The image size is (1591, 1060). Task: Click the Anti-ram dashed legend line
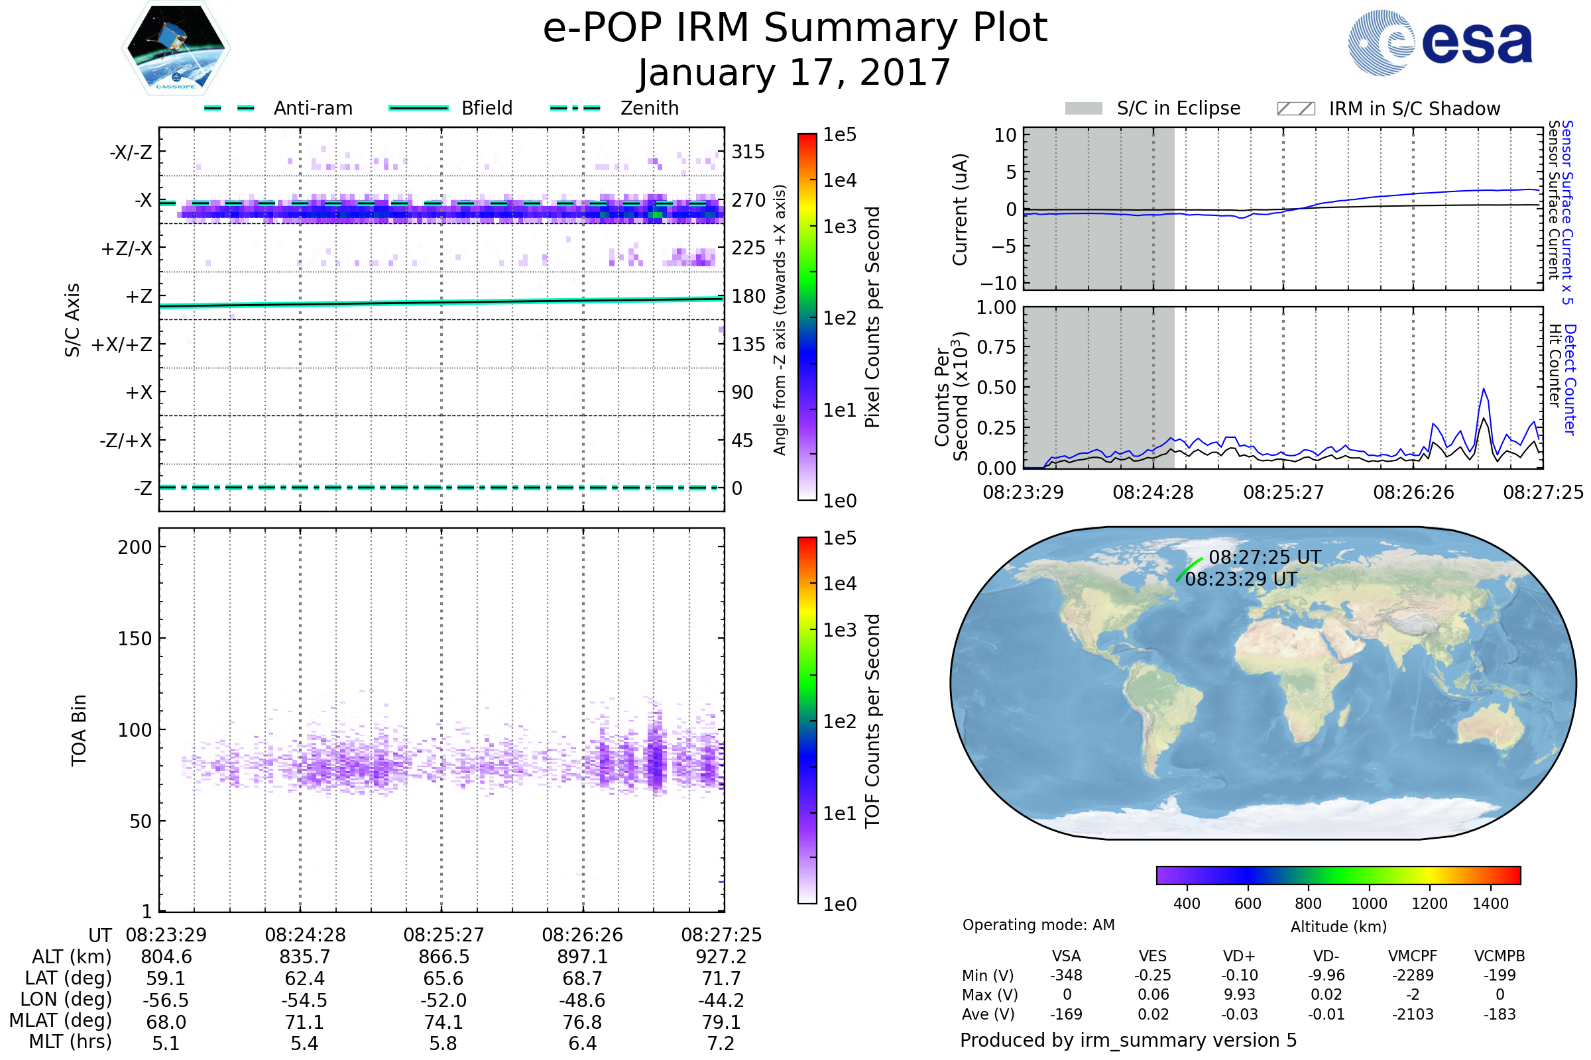[229, 108]
